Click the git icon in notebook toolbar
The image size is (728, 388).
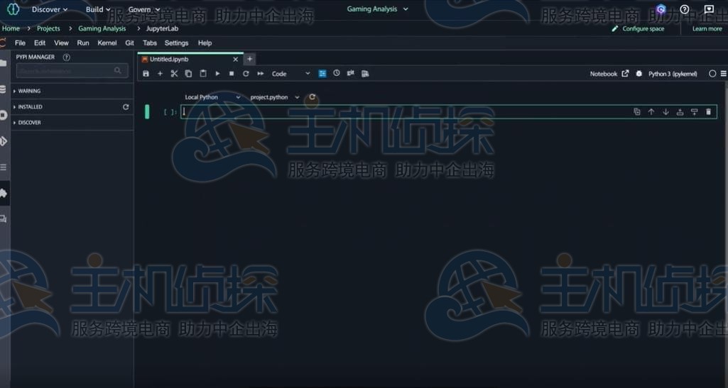[351, 73]
